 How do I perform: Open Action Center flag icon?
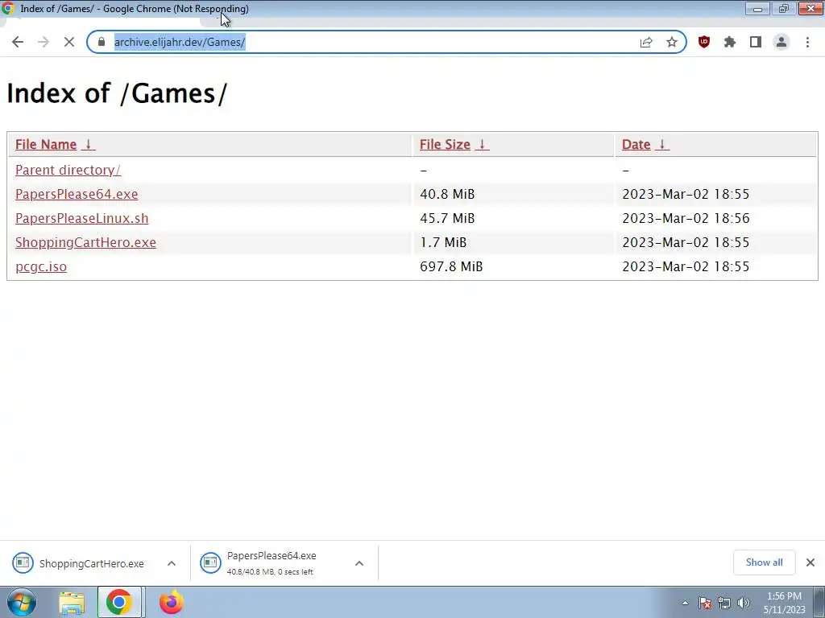click(x=705, y=603)
